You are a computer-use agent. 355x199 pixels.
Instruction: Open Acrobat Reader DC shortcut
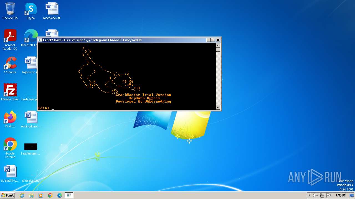[x=10, y=40]
